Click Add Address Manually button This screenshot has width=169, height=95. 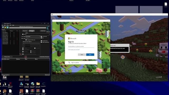click(44, 57)
